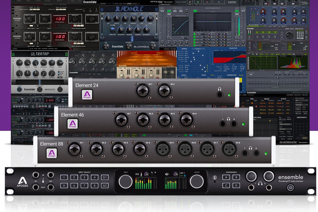Viewport: 318px width, 212px height.
Task: Click the UltraTap Tap button
Action: (x=60, y=89)
